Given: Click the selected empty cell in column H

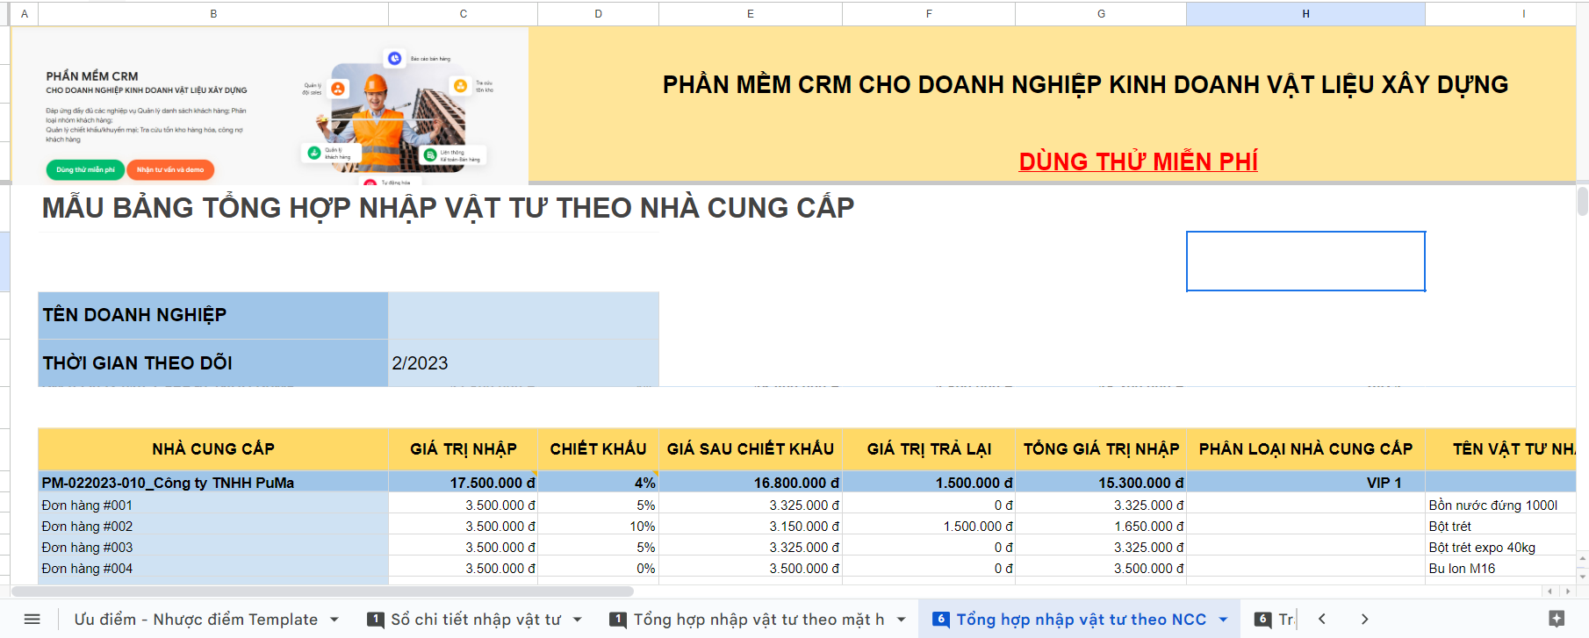Looking at the screenshot, I should [x=1305, y=261].
